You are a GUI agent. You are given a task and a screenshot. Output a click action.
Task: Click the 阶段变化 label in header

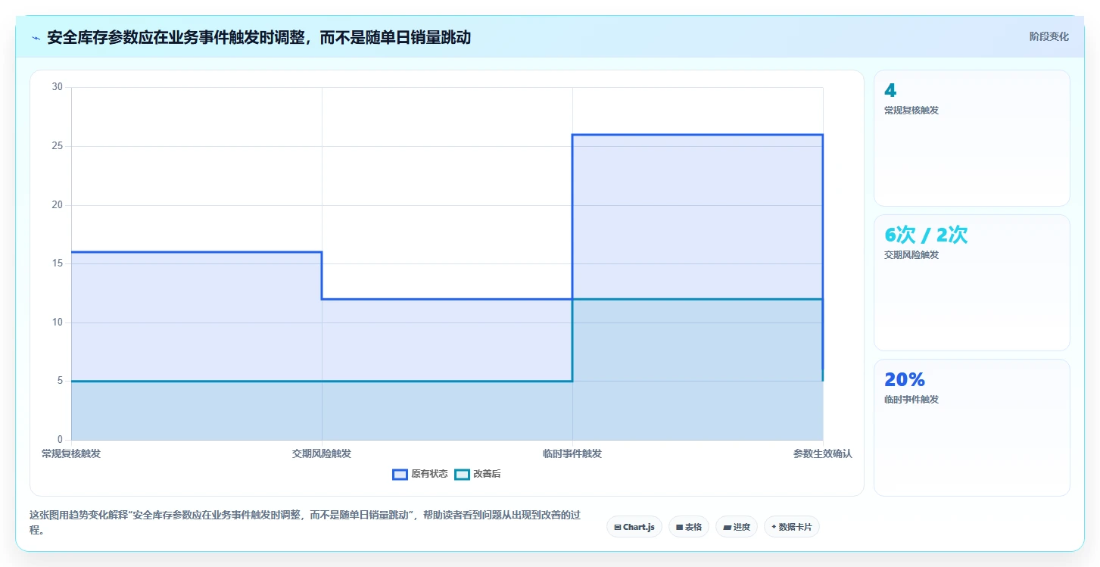[x=1049, y=36]
